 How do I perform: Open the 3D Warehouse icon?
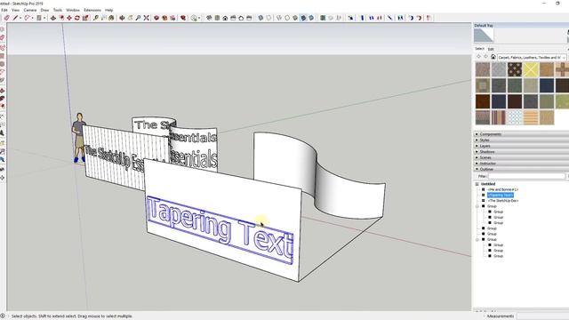click(156, 18)
